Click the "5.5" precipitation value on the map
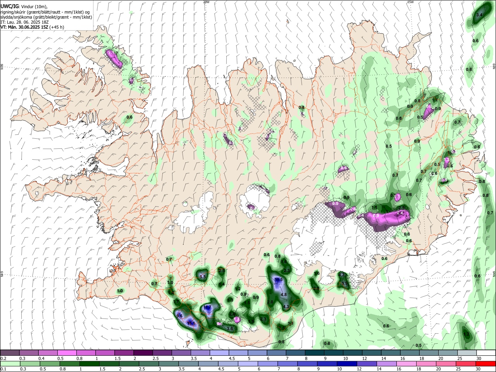Viewport: 496px width, 372px height. [x=203, y=277]
